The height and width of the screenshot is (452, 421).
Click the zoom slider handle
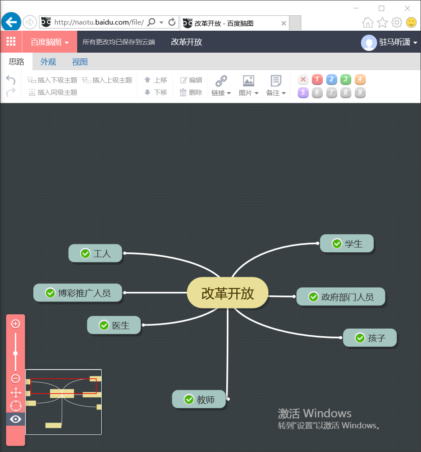click(x=15, y=353)
